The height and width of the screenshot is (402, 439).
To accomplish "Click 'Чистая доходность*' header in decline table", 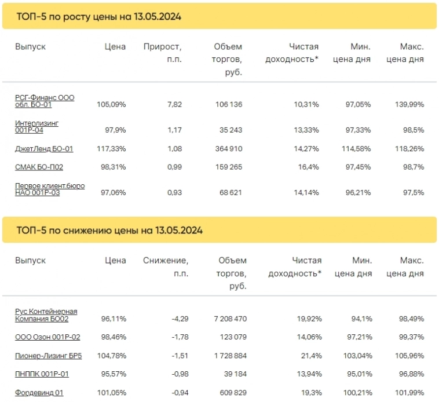I will pyautogui.click(x=295, y=266).
